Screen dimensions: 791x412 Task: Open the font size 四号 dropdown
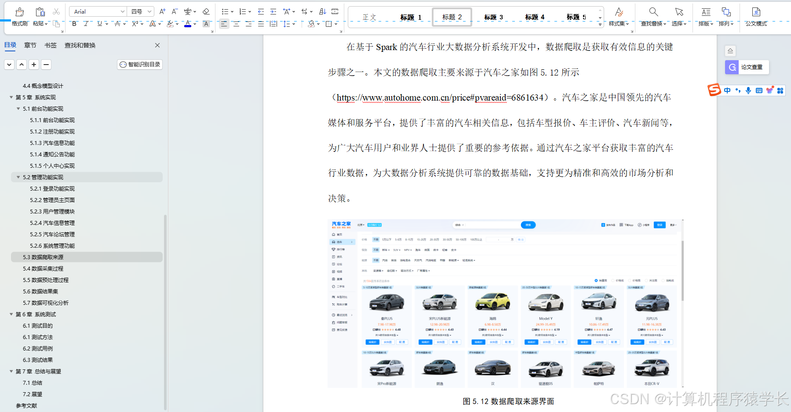[149, 11]
